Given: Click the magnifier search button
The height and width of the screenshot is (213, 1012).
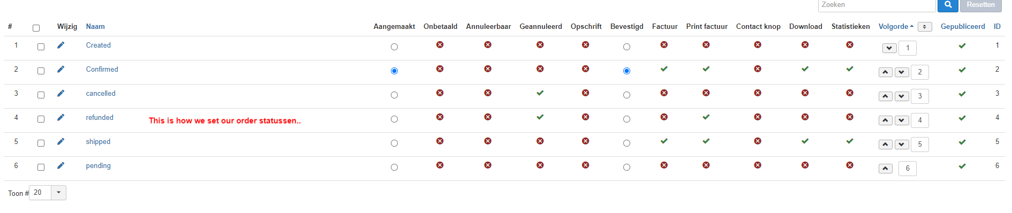Looking at the screenshot, I should (948, 5).
